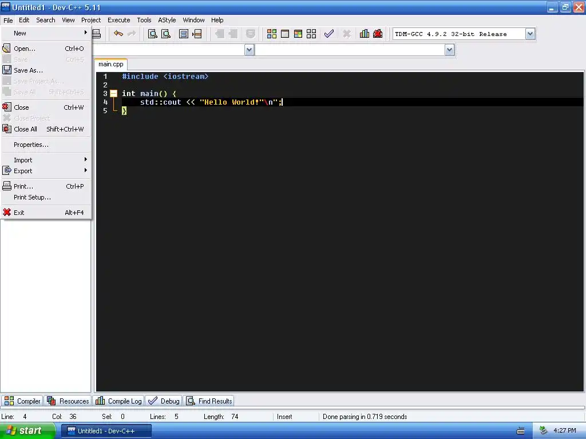Click the Profile Analysis bar chart icon
586x439 pixels.
[x=365, y=34]
